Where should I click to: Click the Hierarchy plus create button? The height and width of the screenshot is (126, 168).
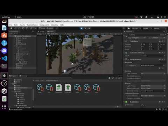point(10,34)
